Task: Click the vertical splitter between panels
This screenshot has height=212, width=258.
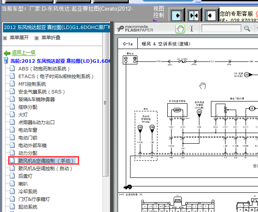Action: 112,116
